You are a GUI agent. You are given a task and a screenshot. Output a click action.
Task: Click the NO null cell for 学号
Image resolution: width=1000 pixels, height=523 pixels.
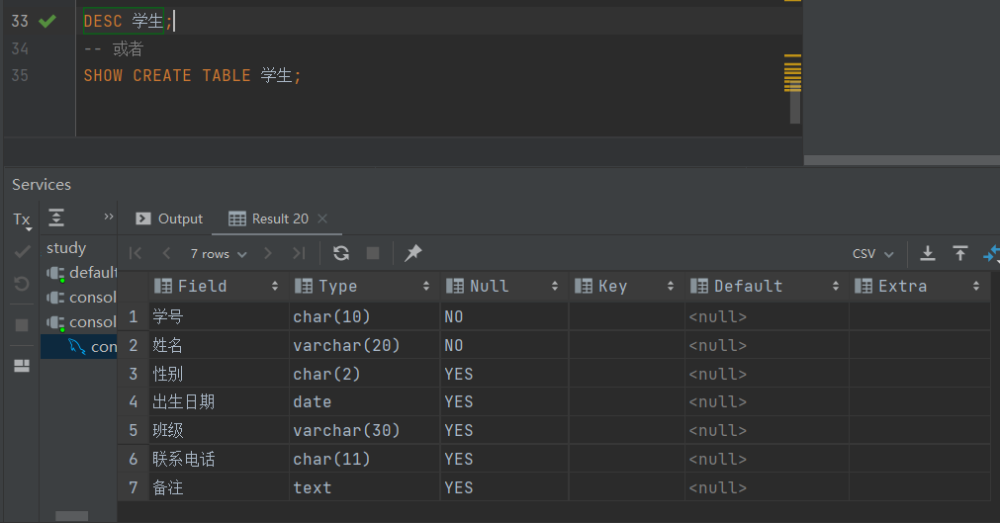pyautogui.click(x=503, y=317)
